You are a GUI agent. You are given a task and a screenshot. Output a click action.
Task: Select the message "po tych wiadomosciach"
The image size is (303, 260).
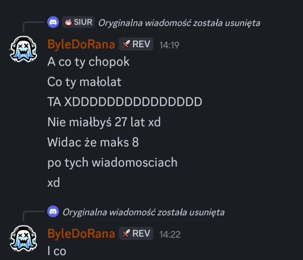112,163
